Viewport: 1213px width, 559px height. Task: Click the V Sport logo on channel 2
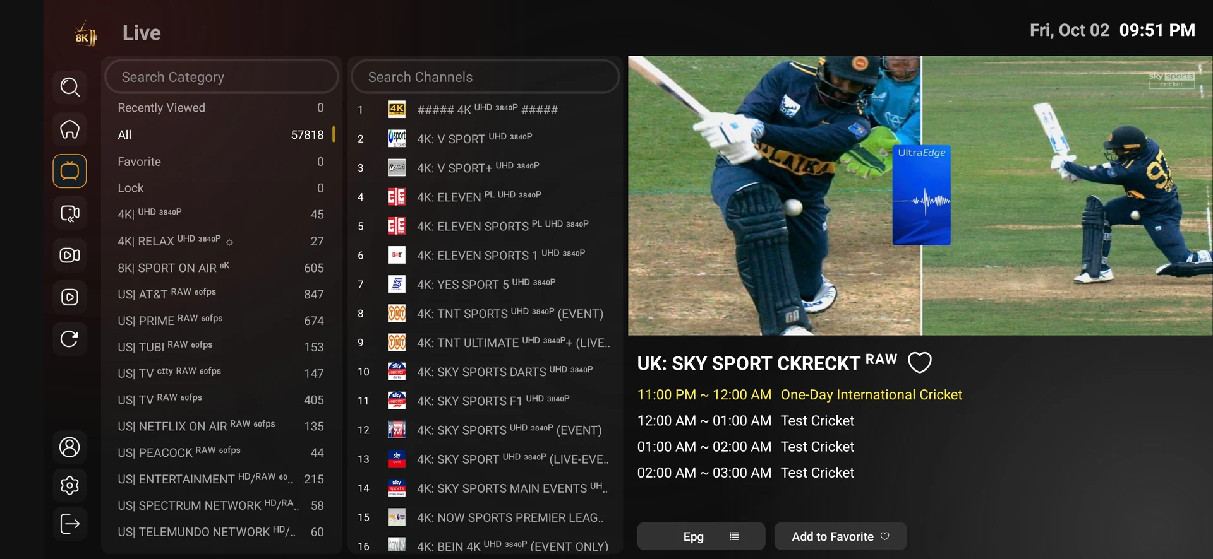click(x=397, y=139)
